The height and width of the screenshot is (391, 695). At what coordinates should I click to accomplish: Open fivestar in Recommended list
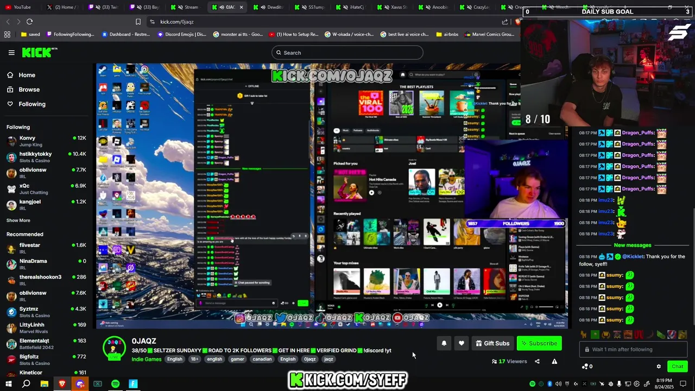pyautogui.click(x=47, y=248)
